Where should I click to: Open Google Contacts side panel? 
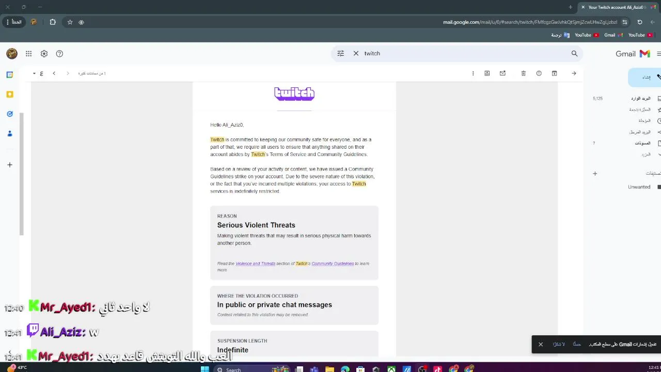[10, 133]
